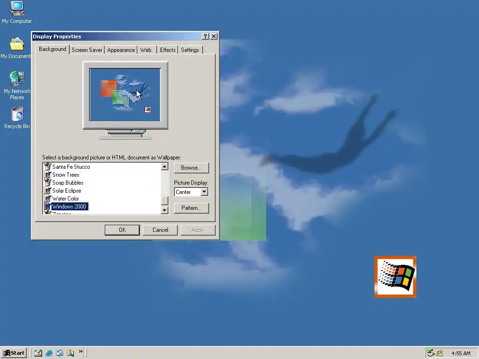This screenshot has height=359, width=479.
Task: Click the Solar Eclipse file icon
Action: pyautogui.click(x=47, y=190)
